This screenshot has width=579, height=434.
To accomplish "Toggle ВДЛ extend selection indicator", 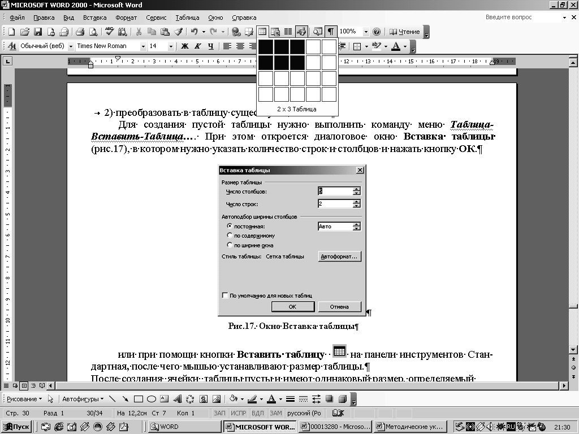I will (258, 413).
